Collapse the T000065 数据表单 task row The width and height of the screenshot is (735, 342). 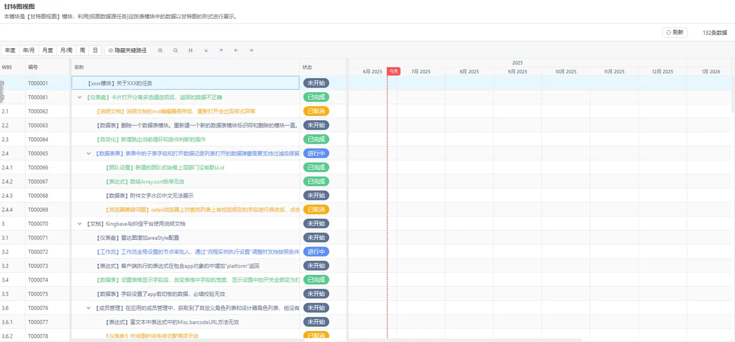pyautogui.click(x=89, y=153)
